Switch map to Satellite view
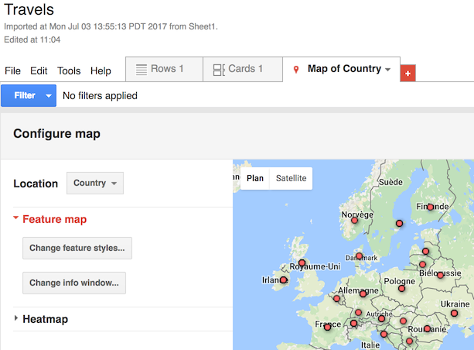This screenshot has width=474, height=350. 291,178
